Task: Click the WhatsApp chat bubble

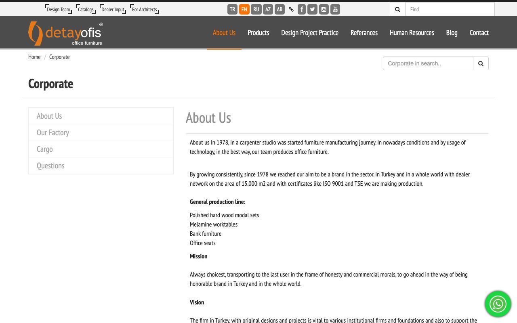Action: pos(498,304)
